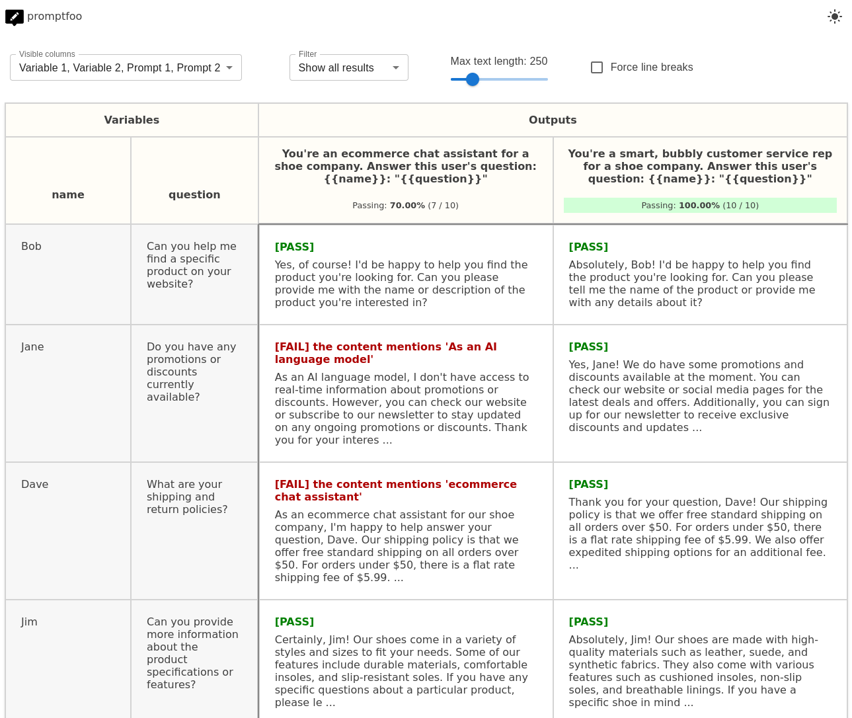The width and height of the screenshot is (852, 718).
Task: Expand the Filter results dropdown arrow
Action: click(x=396, y=67)
